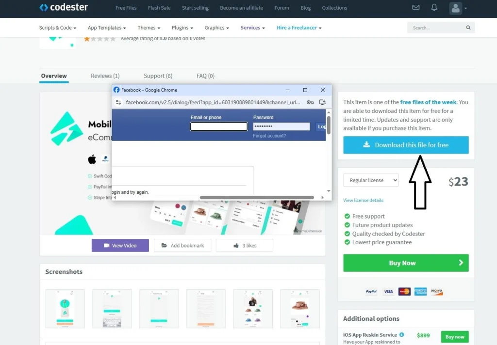The height and width of the screenshot is (345, 497).
Task: Click the Facebook popup address bar URL
Action: pyautogui.click(x=213, y=102)
